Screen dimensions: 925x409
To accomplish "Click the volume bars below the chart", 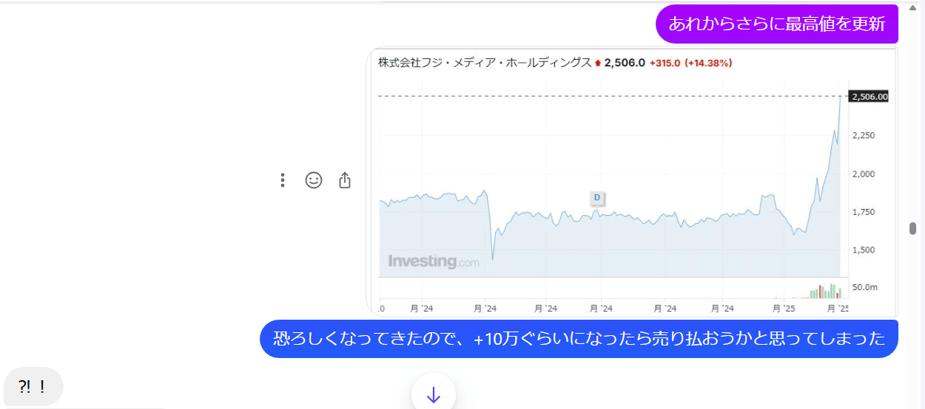I will point(825,290).
